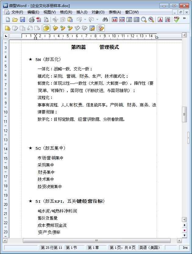Go to next change with green right arrow pencil
Image resolution: width=192 pixels, height=254 pixels.
click(70, 28)
